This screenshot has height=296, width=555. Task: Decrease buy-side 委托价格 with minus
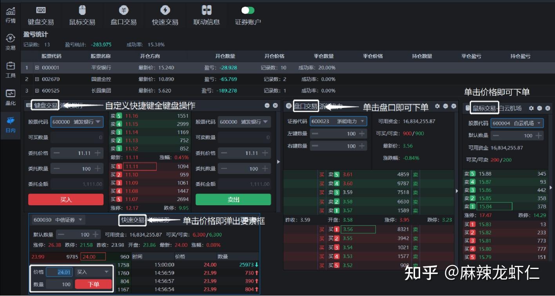tap(57, 153)
